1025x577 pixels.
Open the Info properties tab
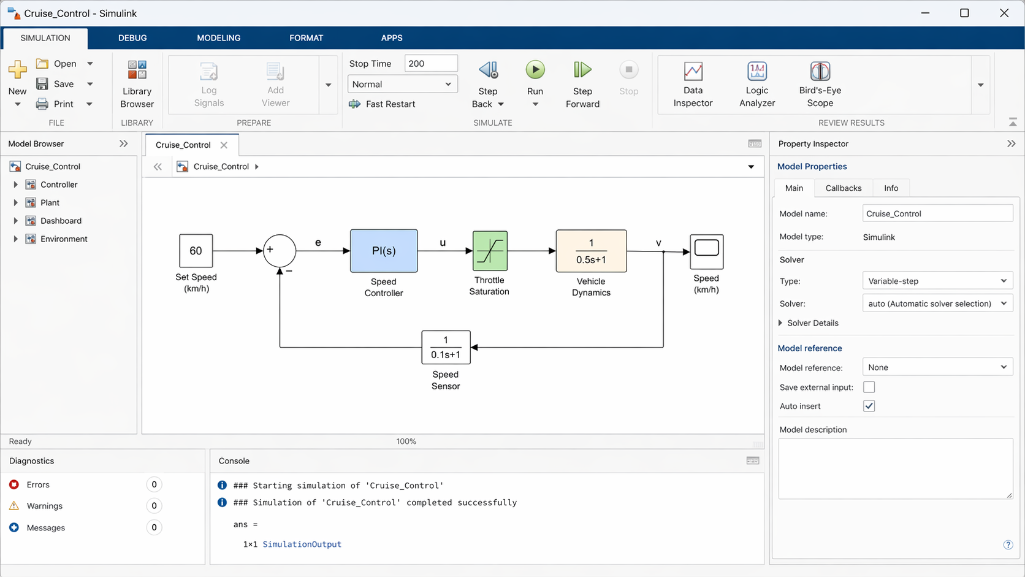click(891, 188)
